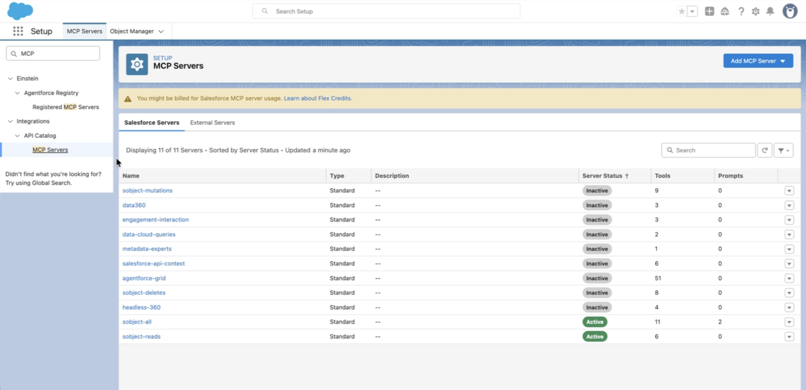
Task: Switch to the External Servers tab
Action: click(212, 123)
